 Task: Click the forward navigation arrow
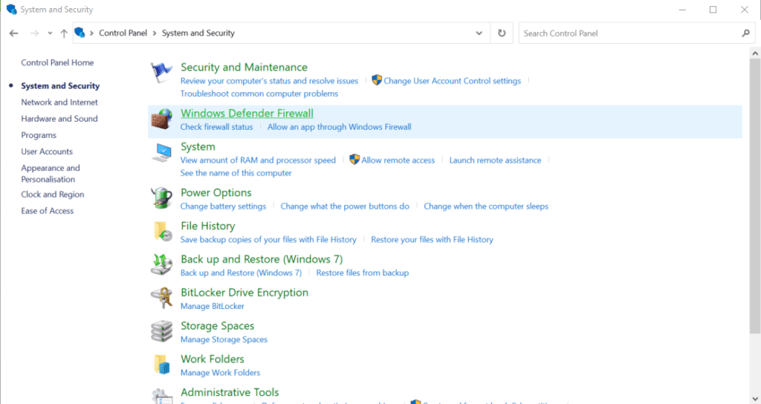[x=34, y=33]
